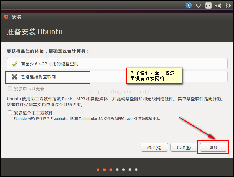The image size is (234, 177).
Task: Select the text 有至少 6.4 GB 可用的磁盘空间
Action: click(x=50, y=64)
